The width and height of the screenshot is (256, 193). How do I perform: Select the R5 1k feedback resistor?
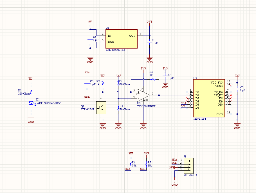point(153,80)
